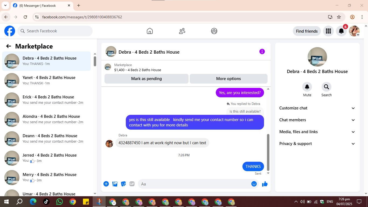
Task: Choose a sticker
Action: 123,184
